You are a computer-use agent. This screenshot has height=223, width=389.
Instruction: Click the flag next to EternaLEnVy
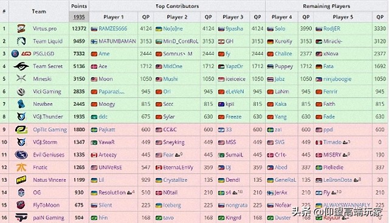click(x=159, y=168)
